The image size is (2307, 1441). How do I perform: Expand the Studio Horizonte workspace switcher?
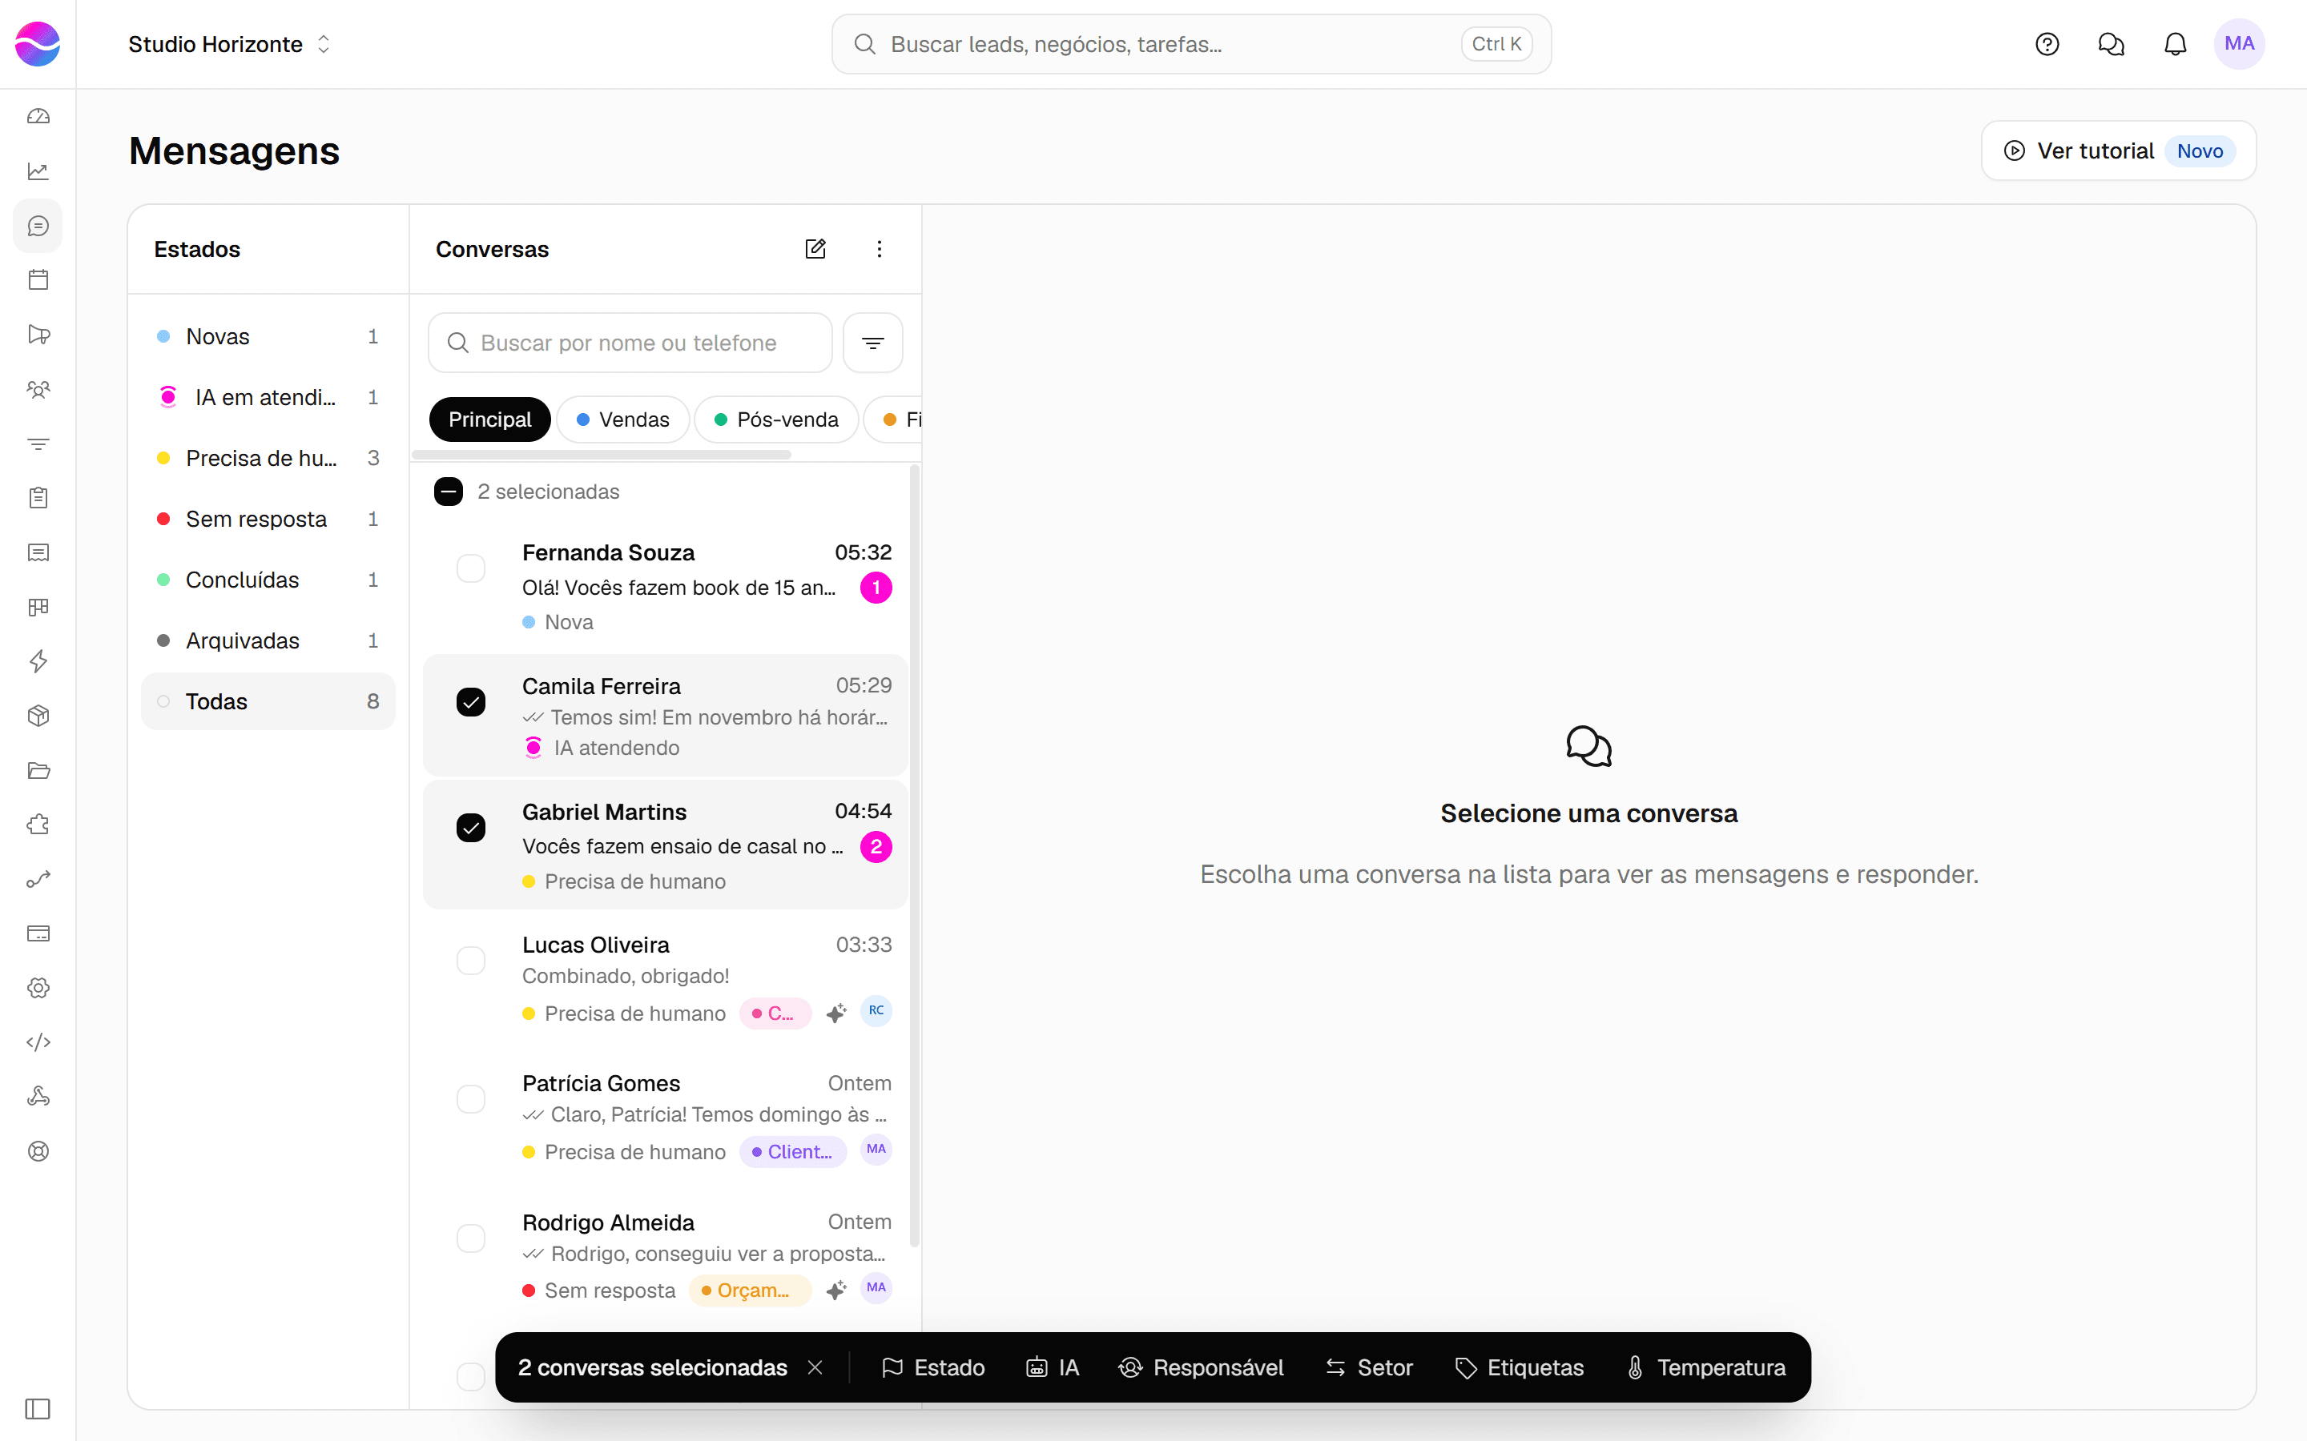[230, 44]
